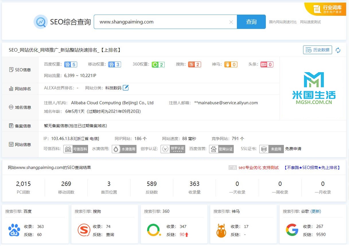Click the 0 一天收录 figure

pyautogui.click(x=237, y=184)
